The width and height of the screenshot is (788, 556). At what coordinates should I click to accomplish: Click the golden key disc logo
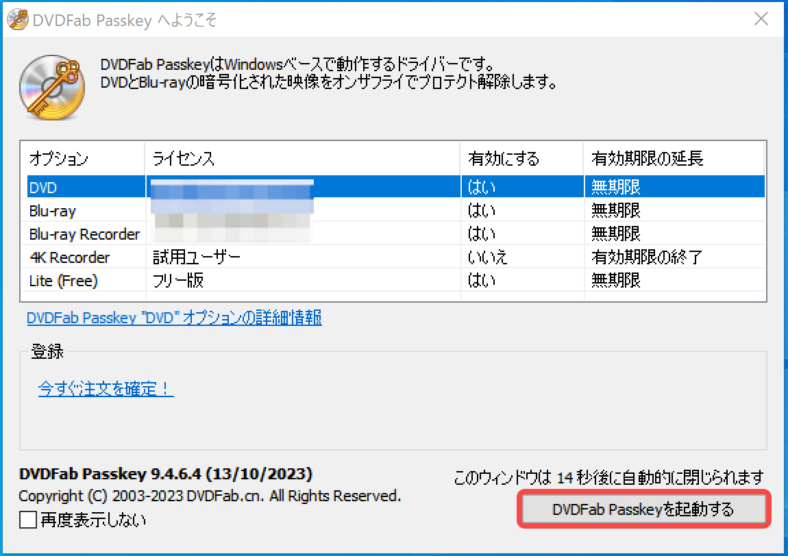point(52,87)
